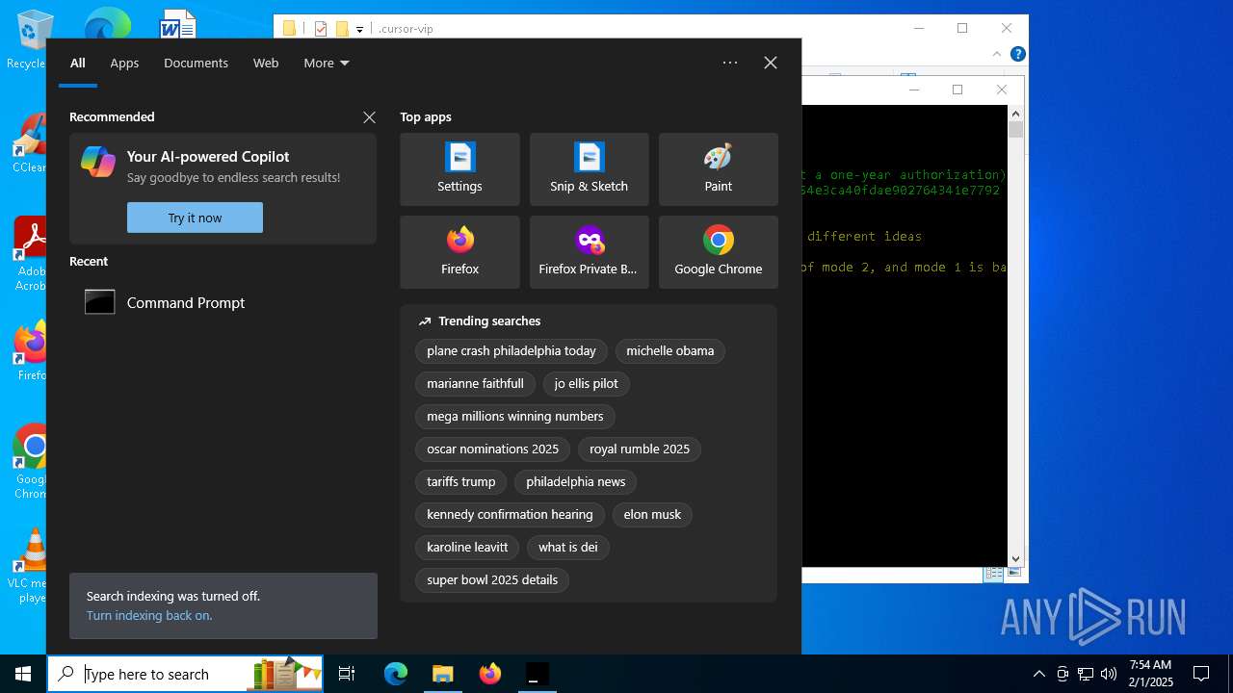
Task: Search plane crash philadelphia today
Action: (x=512, y=351)
